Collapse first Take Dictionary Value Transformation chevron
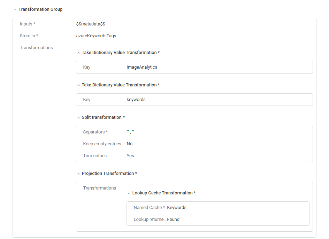Image resolution: width=329 pixels, height=239 pixels. click(x=78, y=53)
